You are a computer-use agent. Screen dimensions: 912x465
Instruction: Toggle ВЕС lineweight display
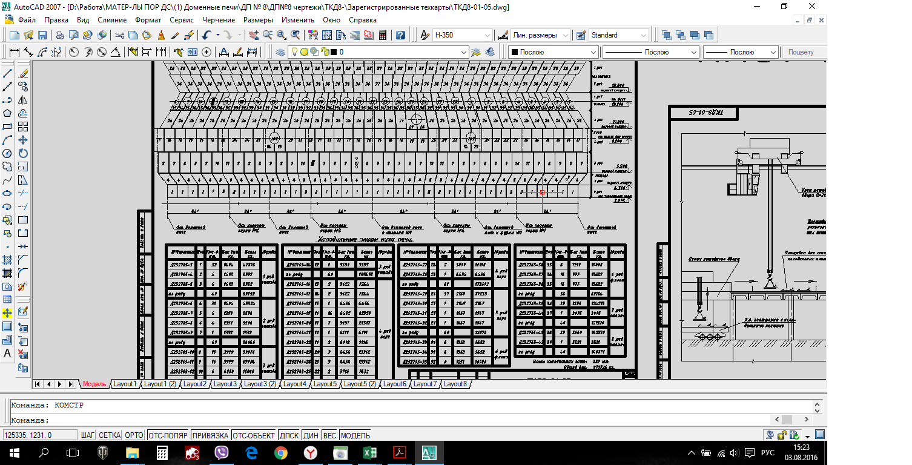pyautogui.click(x=329, y=435)
